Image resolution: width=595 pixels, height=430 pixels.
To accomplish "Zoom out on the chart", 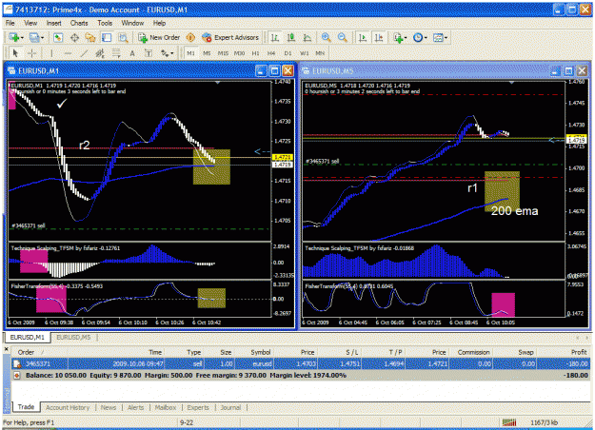I will [343, 37].
